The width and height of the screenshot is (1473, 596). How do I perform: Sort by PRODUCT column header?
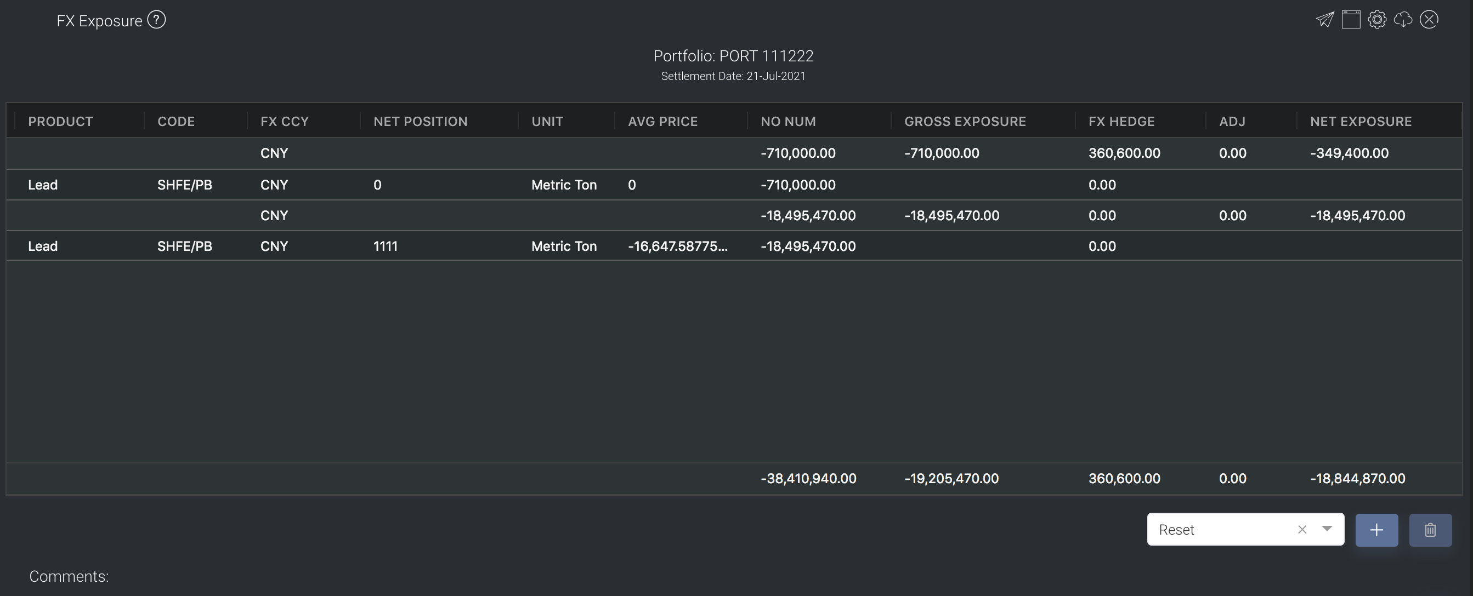tap(61, 121)
